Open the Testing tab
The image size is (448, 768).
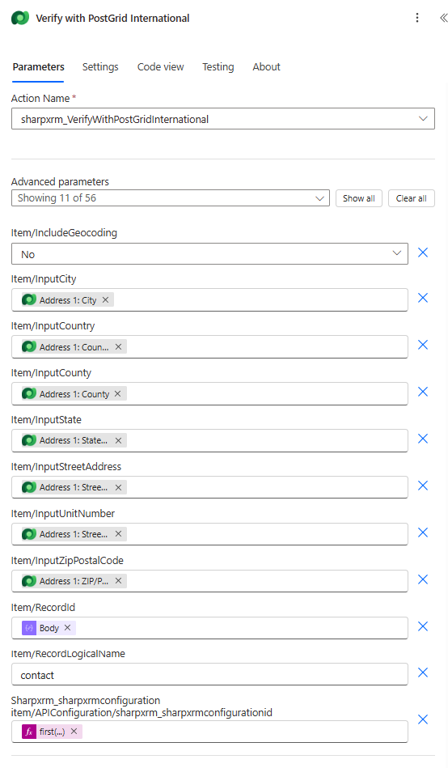point(218,67)
